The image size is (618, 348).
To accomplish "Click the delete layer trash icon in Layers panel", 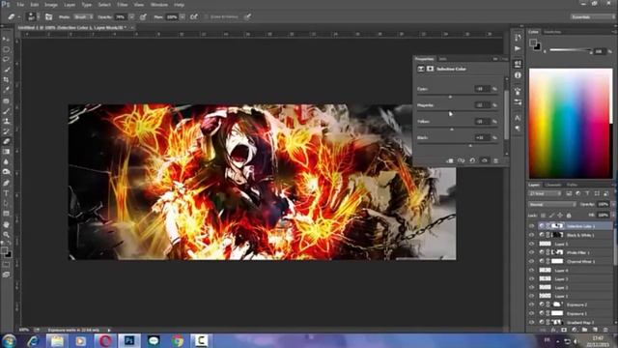I will coord(605,330).
